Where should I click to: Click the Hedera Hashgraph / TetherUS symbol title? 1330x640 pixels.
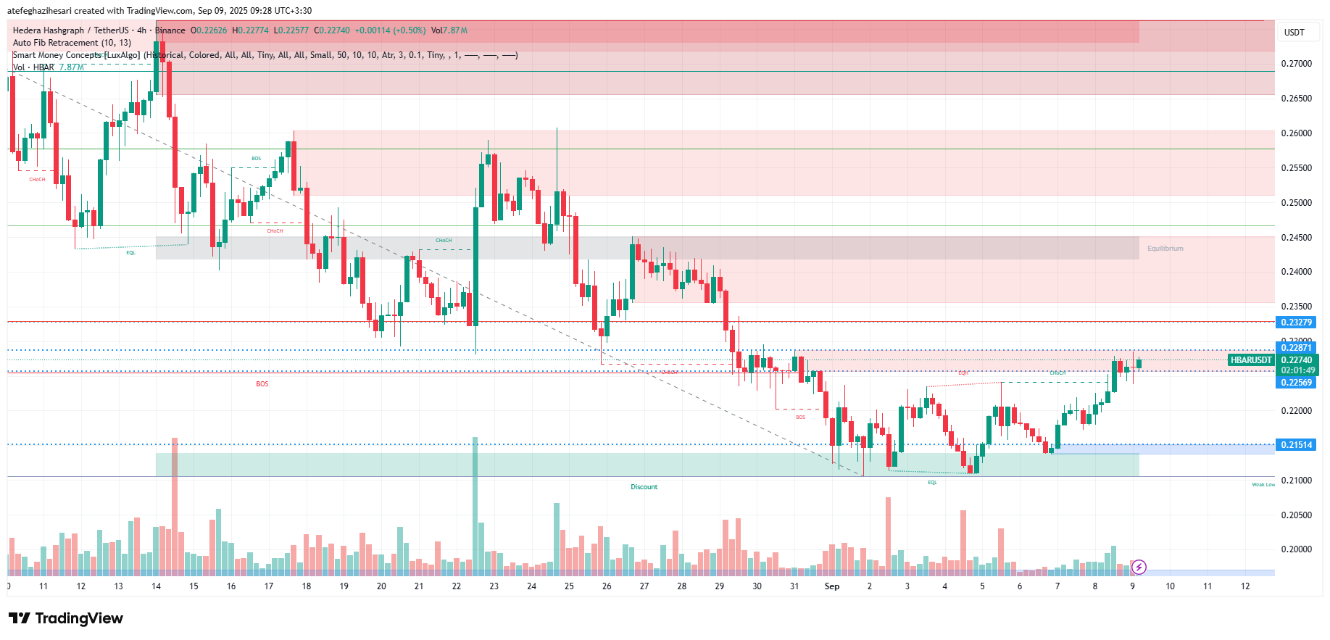79,30
